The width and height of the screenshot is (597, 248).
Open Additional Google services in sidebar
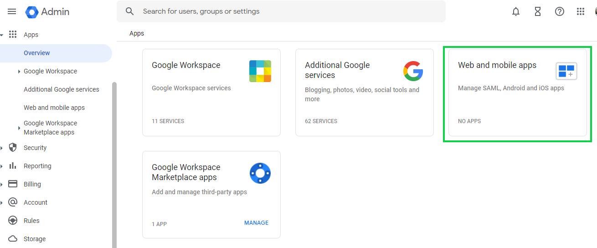[x=62, y=89]
